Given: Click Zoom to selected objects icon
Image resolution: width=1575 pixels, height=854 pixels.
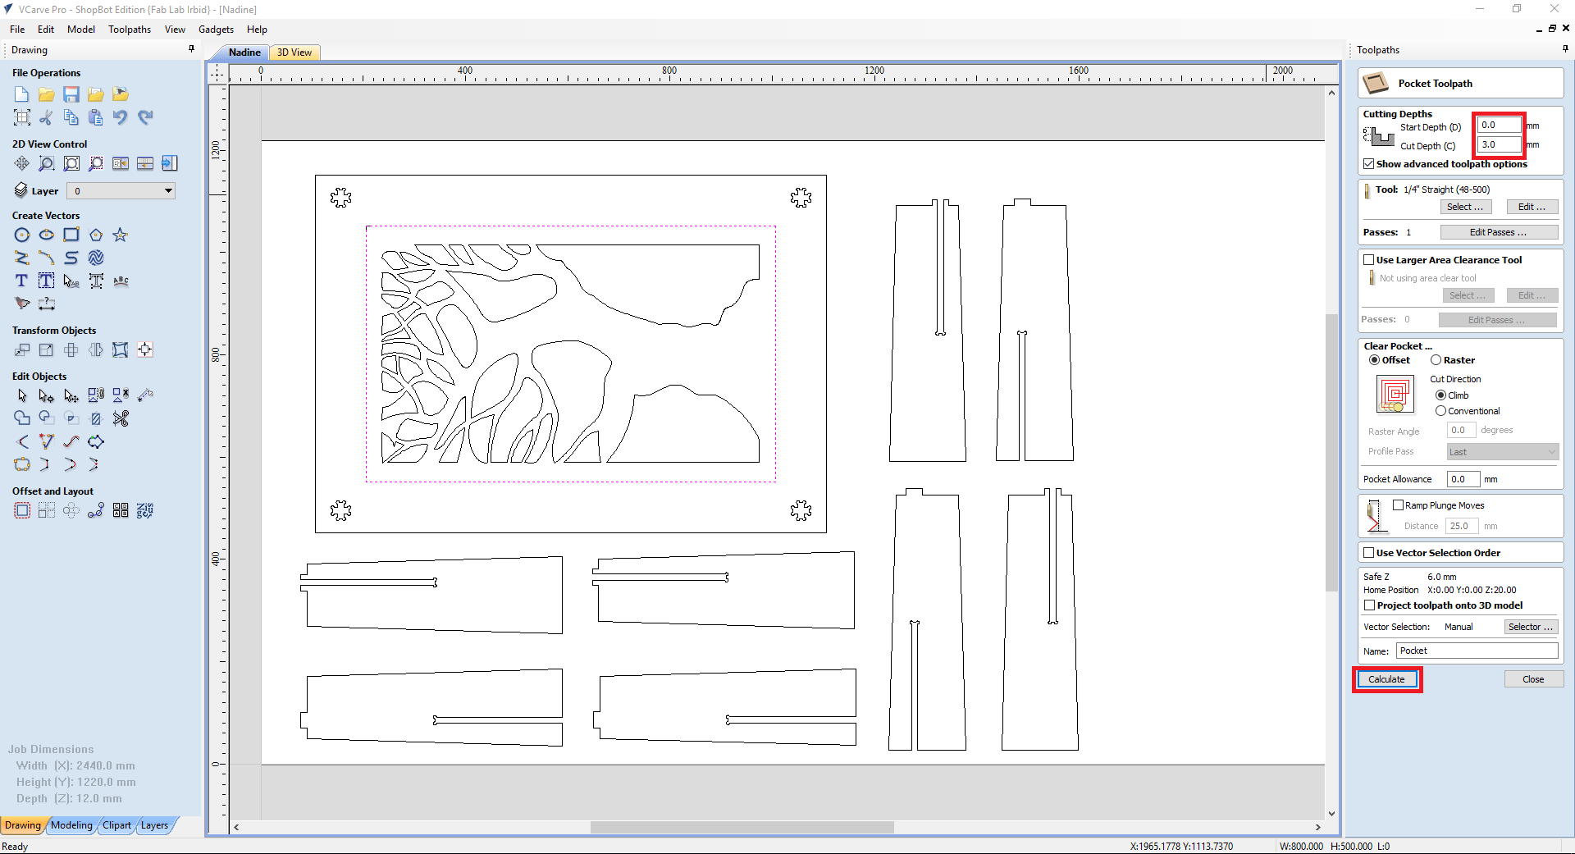Looking at the screenshot, I should point(96,163).
